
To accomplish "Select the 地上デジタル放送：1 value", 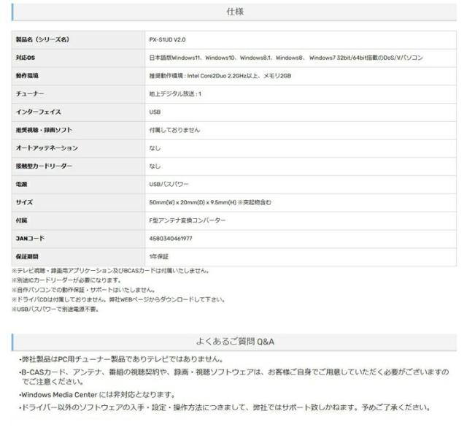I will pyautogui.click(x=174, y=94).
